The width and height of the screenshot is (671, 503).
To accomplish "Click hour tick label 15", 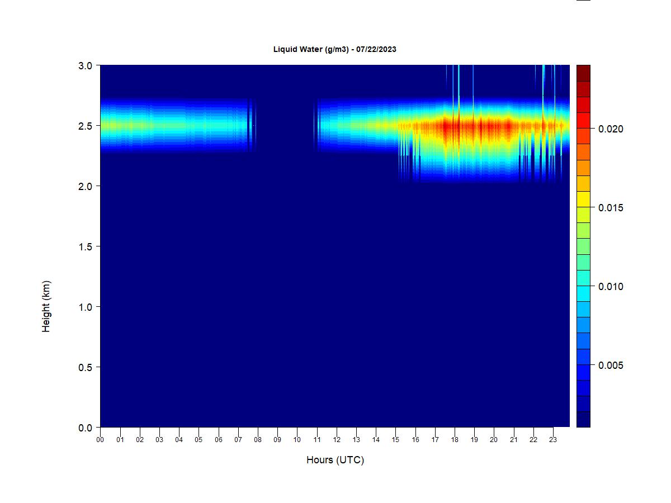I will point(395,440).
